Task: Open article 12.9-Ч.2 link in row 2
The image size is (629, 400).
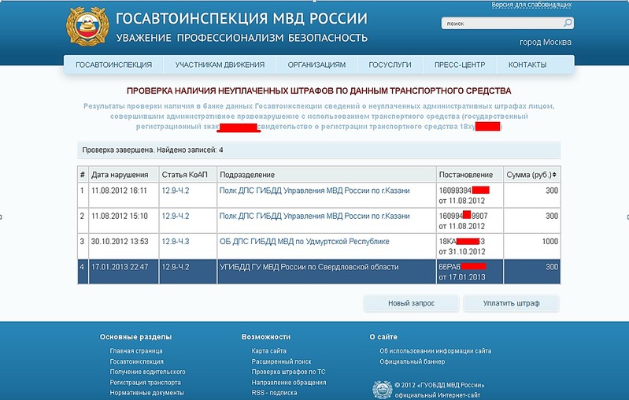Action: click(176, 216)
